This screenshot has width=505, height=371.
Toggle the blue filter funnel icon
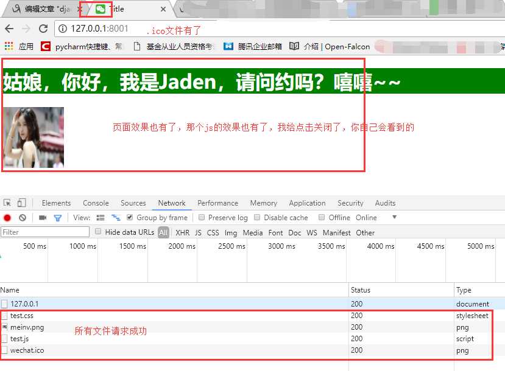coord(58,218)
